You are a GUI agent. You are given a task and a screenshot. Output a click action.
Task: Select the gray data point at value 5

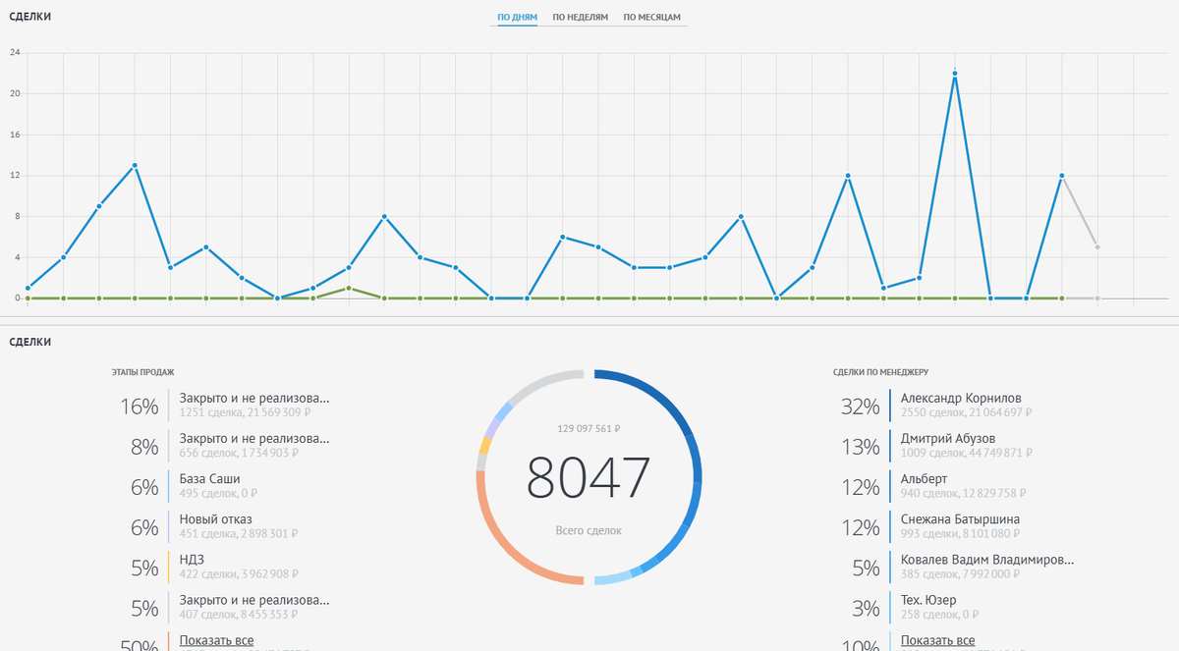click(x=1097, y=246)
